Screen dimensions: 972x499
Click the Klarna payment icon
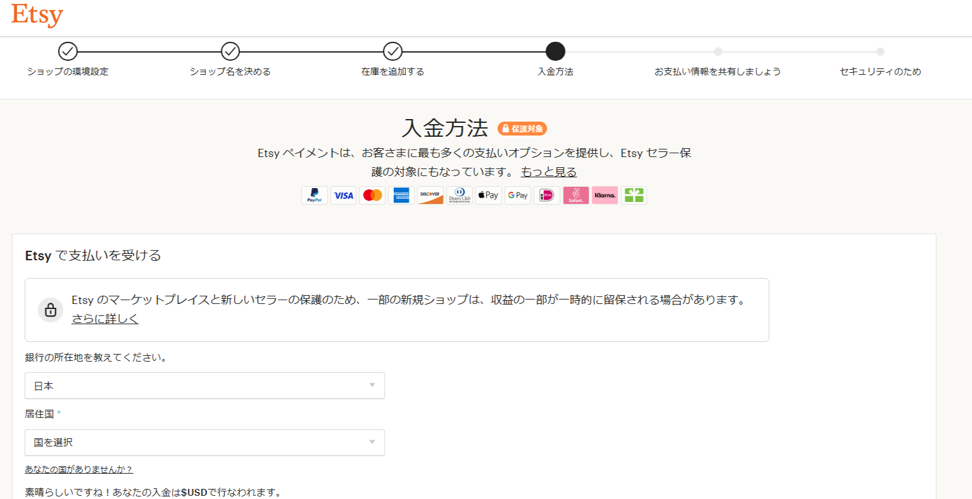pos(605,196)
